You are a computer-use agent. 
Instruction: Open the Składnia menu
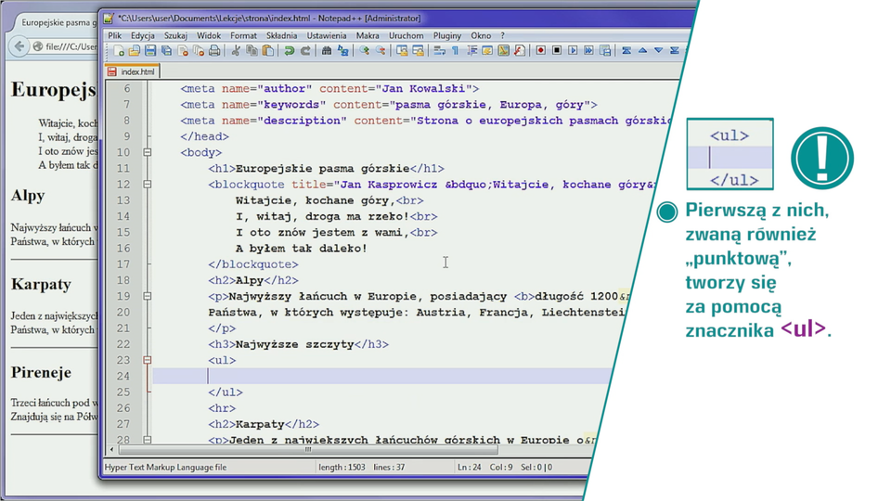point(281,35)
